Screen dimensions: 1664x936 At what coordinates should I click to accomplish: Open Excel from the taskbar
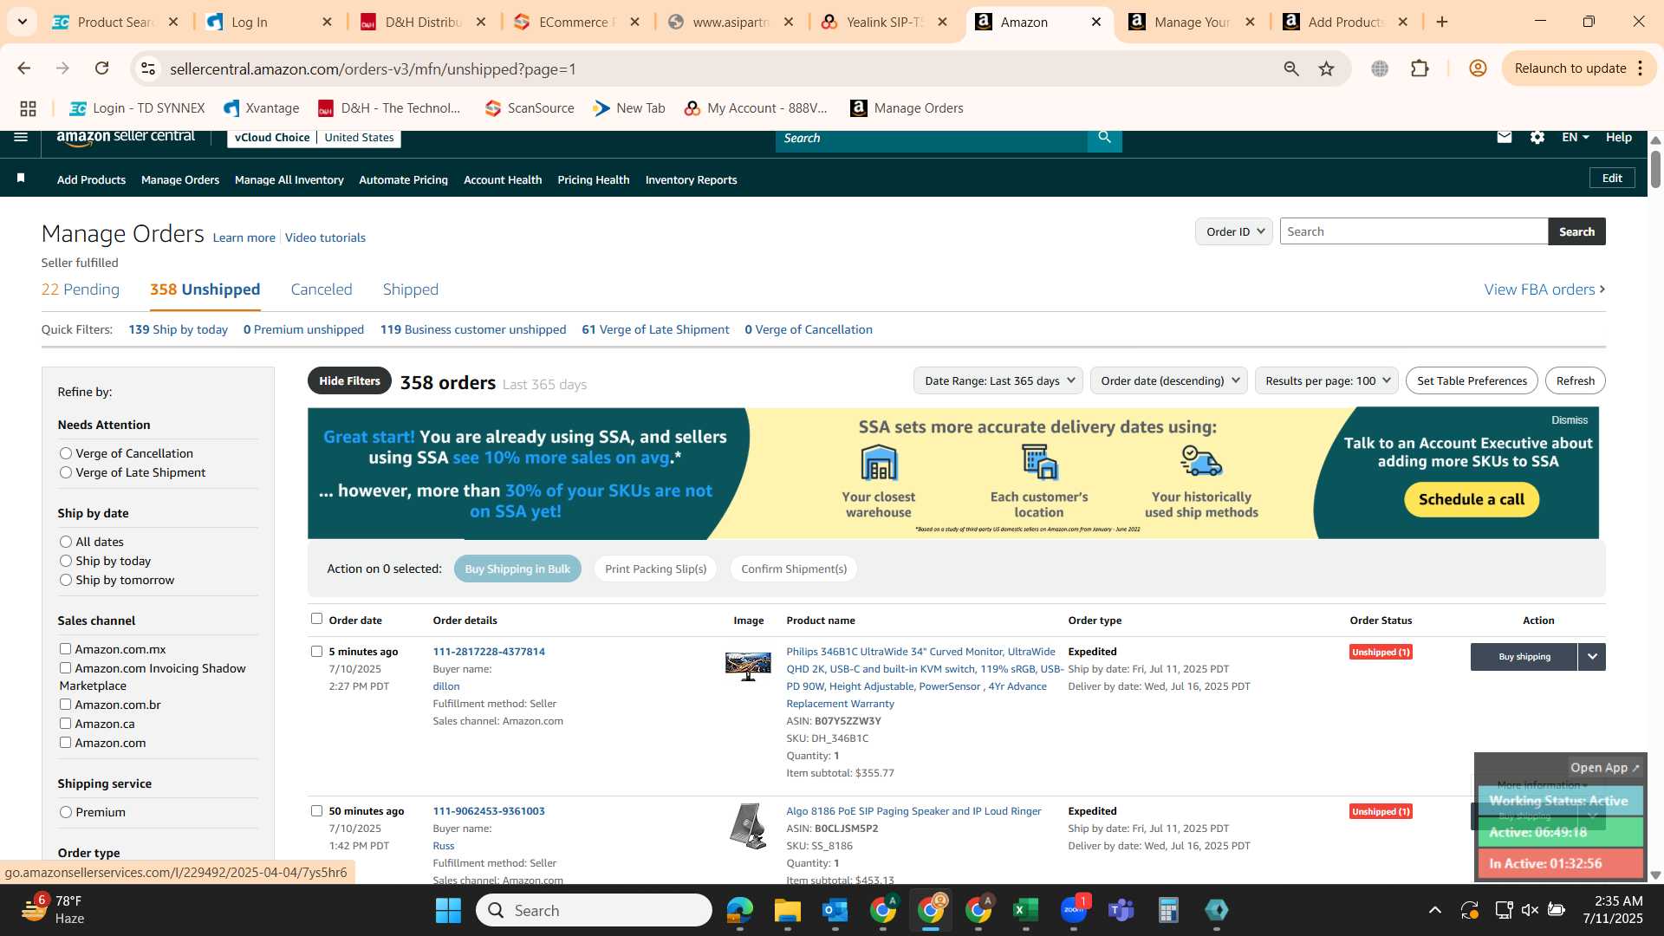[x=1025, y=910]
